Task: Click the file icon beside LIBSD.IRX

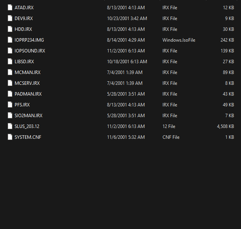Action: pos(10,61)
